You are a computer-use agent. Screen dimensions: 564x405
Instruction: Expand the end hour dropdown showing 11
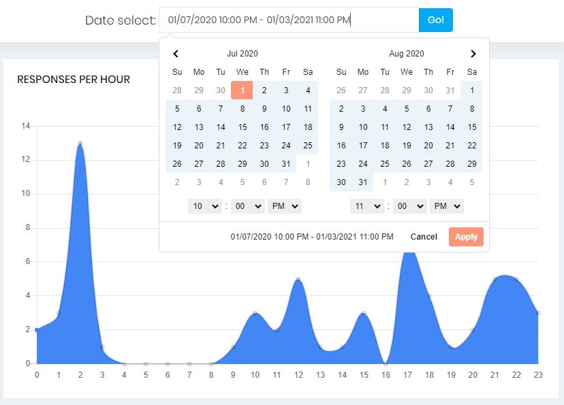[x=366, y=206]
